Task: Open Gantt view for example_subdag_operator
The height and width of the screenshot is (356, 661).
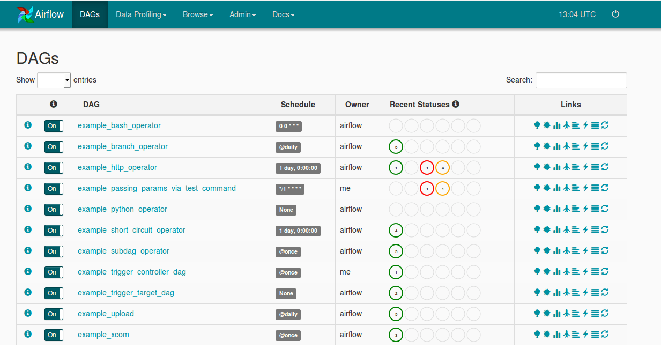Action: point(576,250)
